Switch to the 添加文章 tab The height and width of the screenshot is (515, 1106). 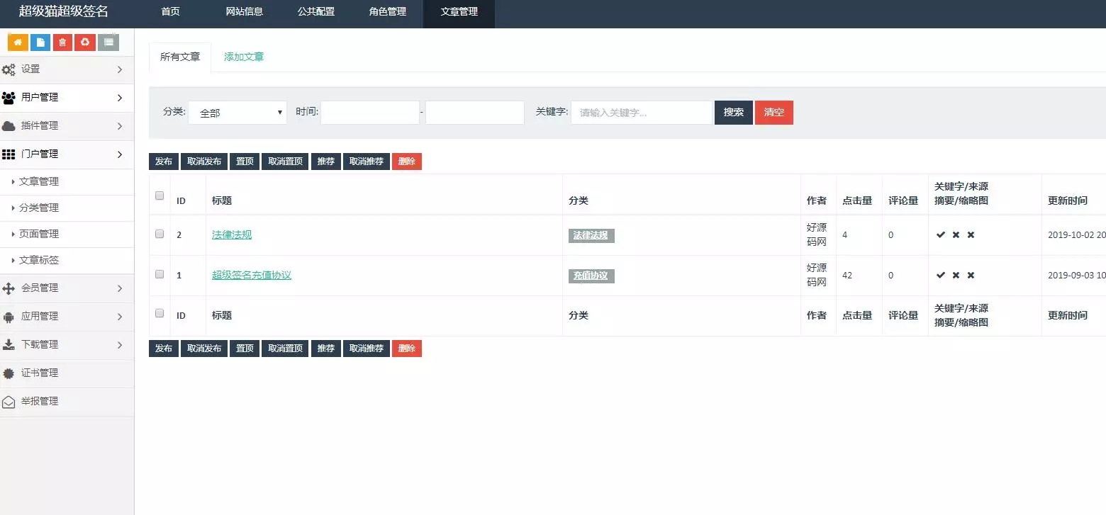pyautogui.click(x=244, y=57)
